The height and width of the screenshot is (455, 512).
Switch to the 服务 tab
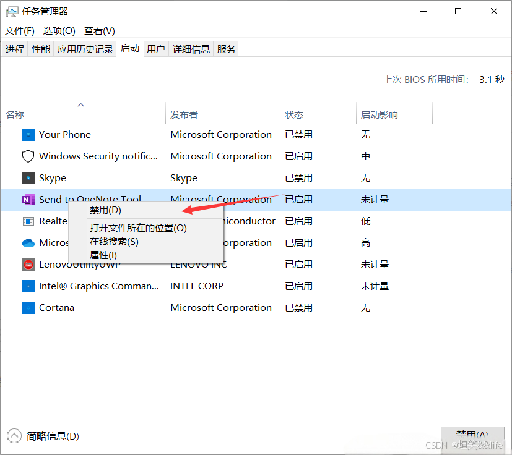[227, 49]
